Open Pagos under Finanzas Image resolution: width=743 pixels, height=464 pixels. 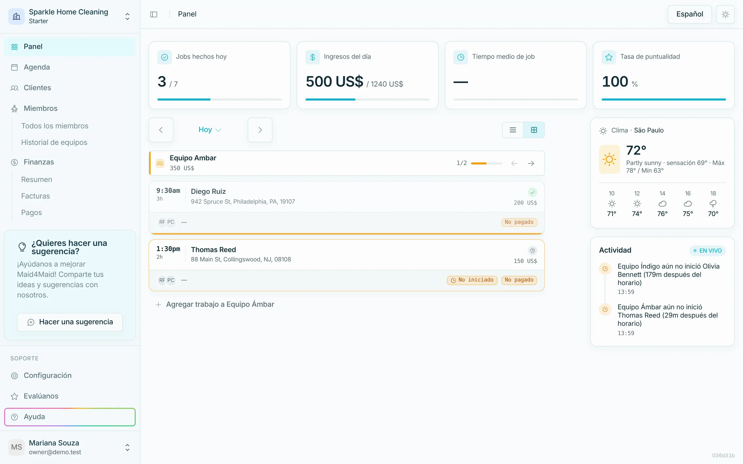click(x=31, y=213)
